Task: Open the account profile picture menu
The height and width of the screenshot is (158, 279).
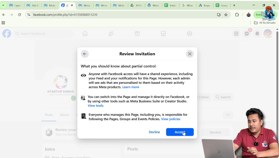Action: (x=268, y=33)
